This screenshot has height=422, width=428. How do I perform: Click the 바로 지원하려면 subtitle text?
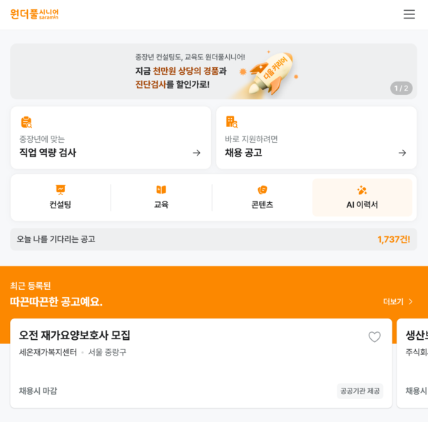coord(251,139)
